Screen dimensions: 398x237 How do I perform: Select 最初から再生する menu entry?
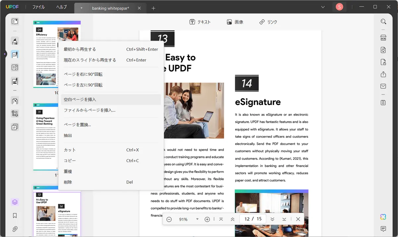(111, 49)
